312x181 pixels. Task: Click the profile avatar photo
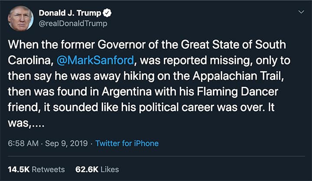pyautogui.click(x=20, y=18)
